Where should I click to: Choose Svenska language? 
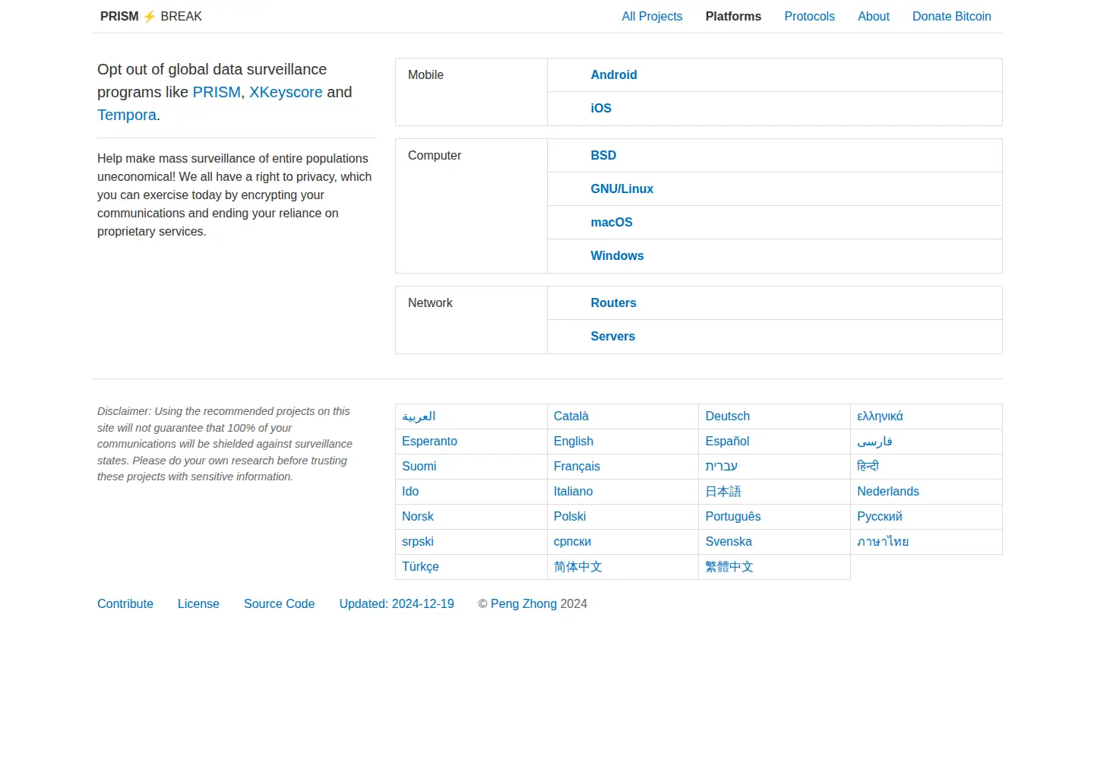pyautogui.click(x=729, y=542)
